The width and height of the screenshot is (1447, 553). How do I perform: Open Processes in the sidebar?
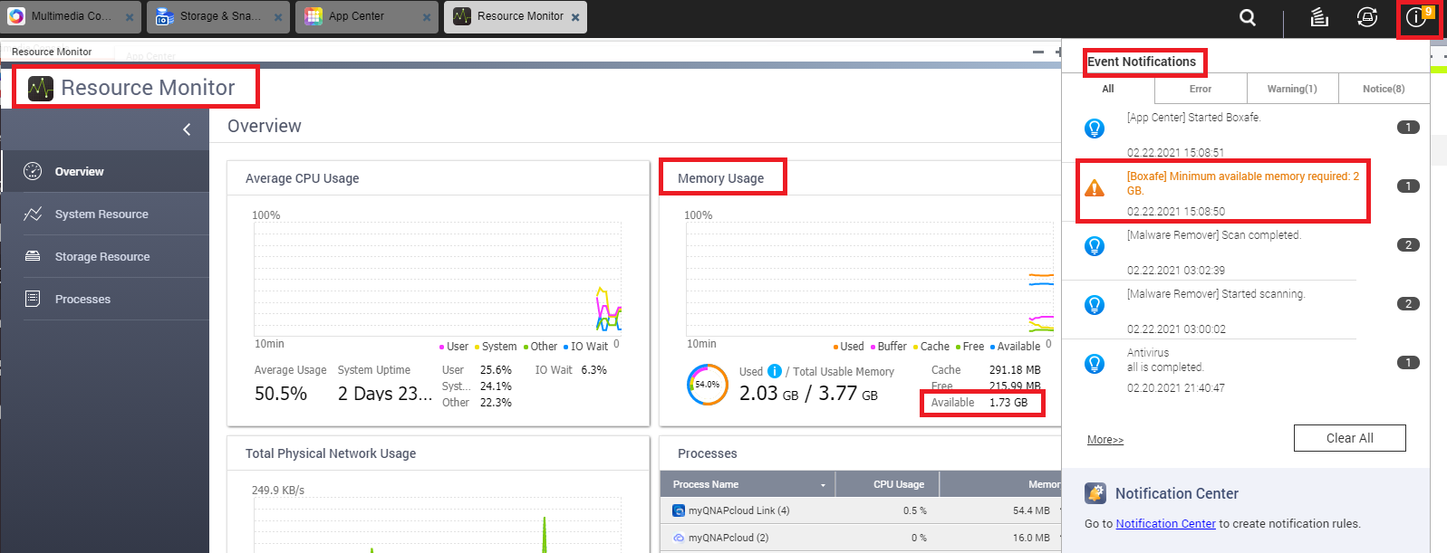coord(105,299)
